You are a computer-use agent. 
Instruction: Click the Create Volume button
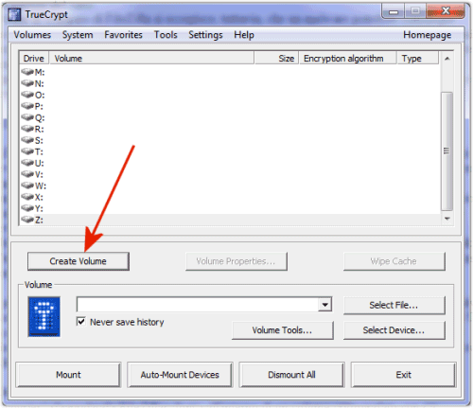tap(79, 261)
